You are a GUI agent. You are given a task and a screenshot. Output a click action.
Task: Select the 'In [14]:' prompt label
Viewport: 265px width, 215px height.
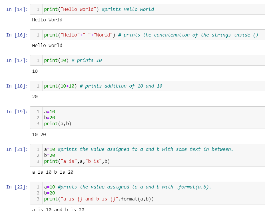(x=17, y=9)
